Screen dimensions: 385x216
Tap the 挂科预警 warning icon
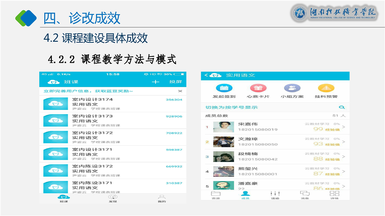point(326,88)
